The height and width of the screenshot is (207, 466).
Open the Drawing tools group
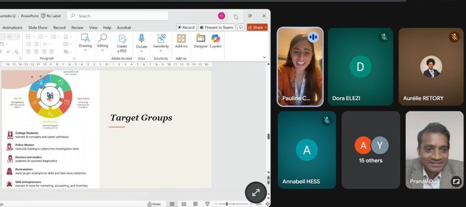point(85,42)
